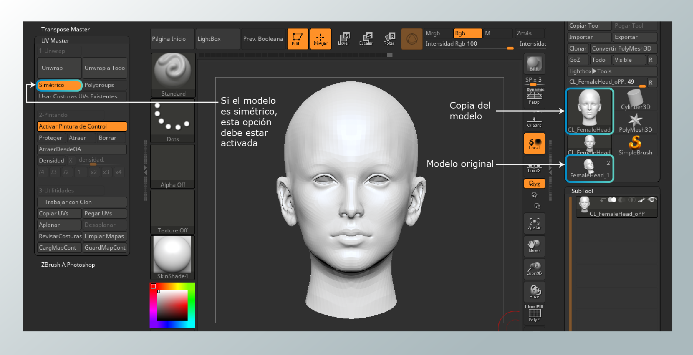Select the Mover tool in top toolbar
Image resolution: width=693 pixels, height=355 pixels.
[x=343, y=39]
